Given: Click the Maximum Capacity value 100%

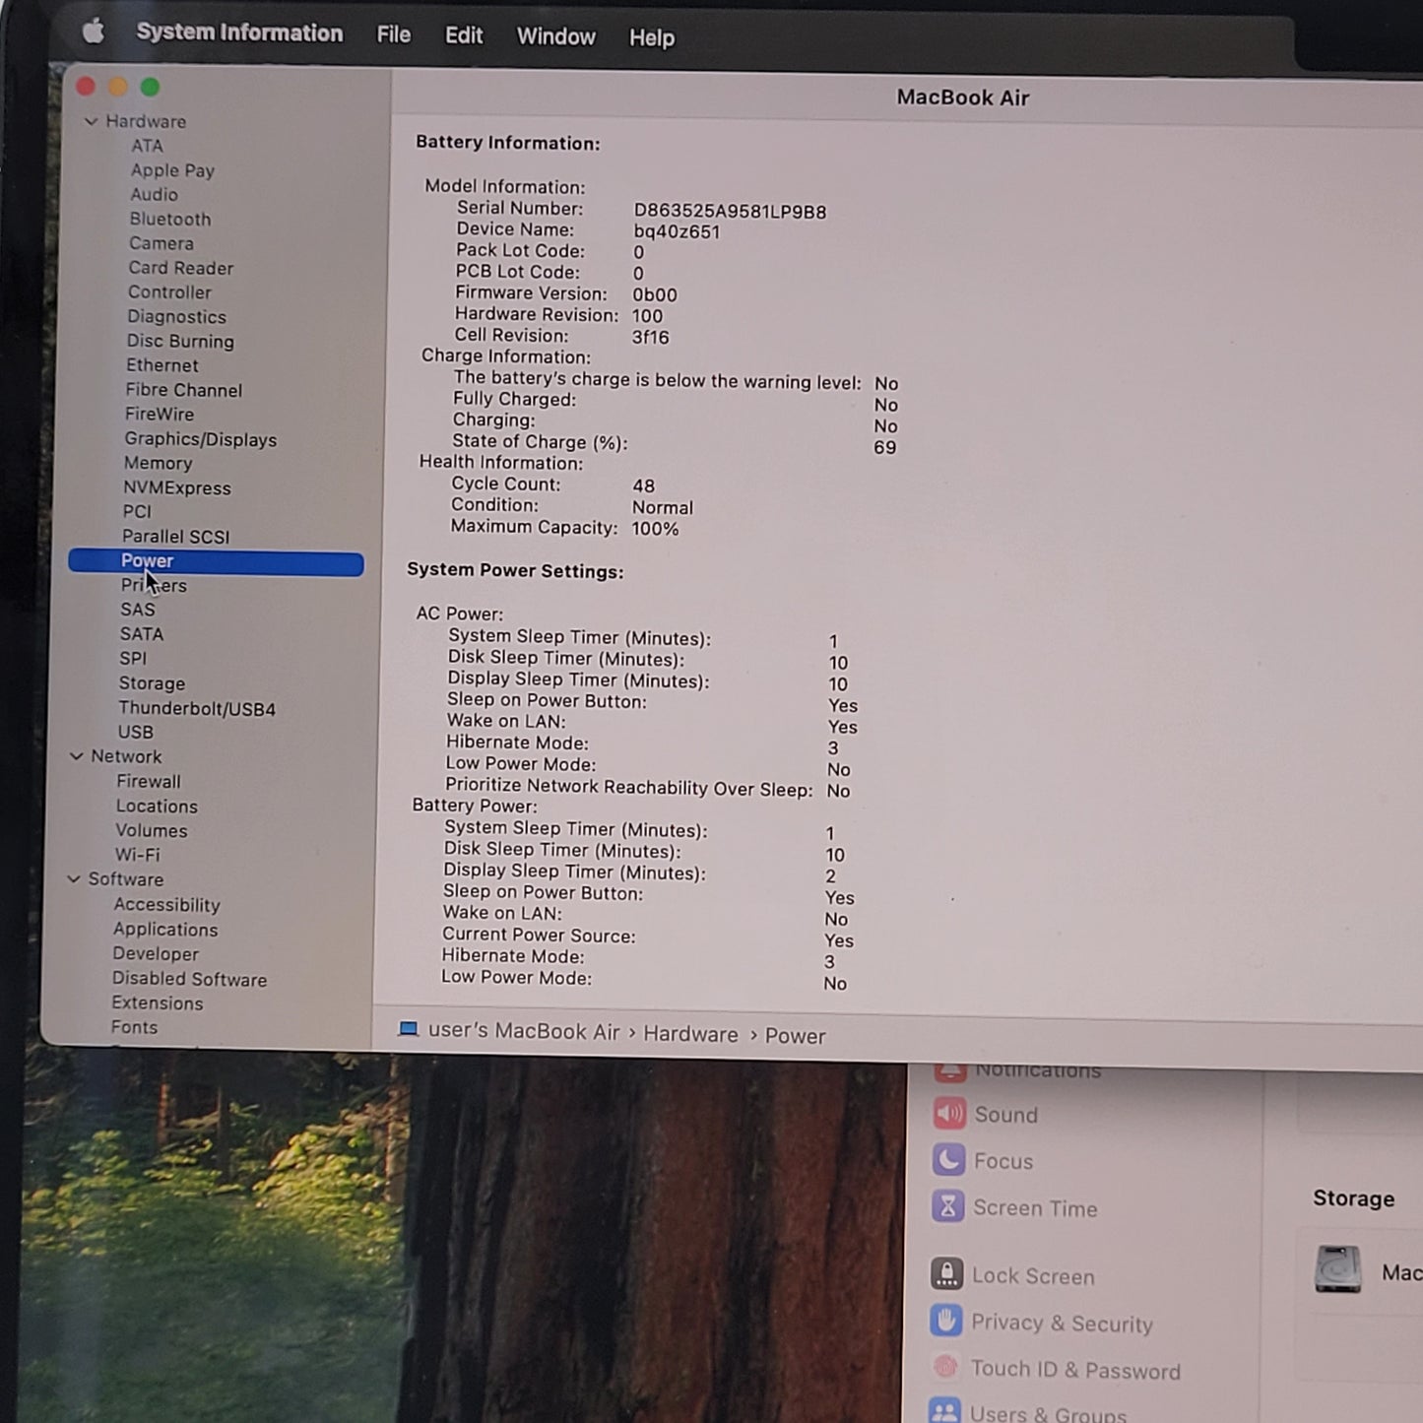Looking at the screenshot, I should 655,529.
